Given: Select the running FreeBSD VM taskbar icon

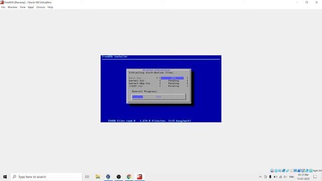Looking at the screenshot, I should [139, 176].
